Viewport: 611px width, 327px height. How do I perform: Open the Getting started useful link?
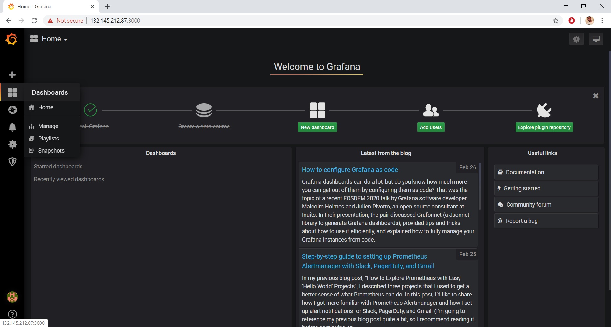[546, 188]
